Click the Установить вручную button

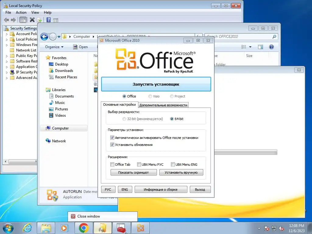point(181,172)
